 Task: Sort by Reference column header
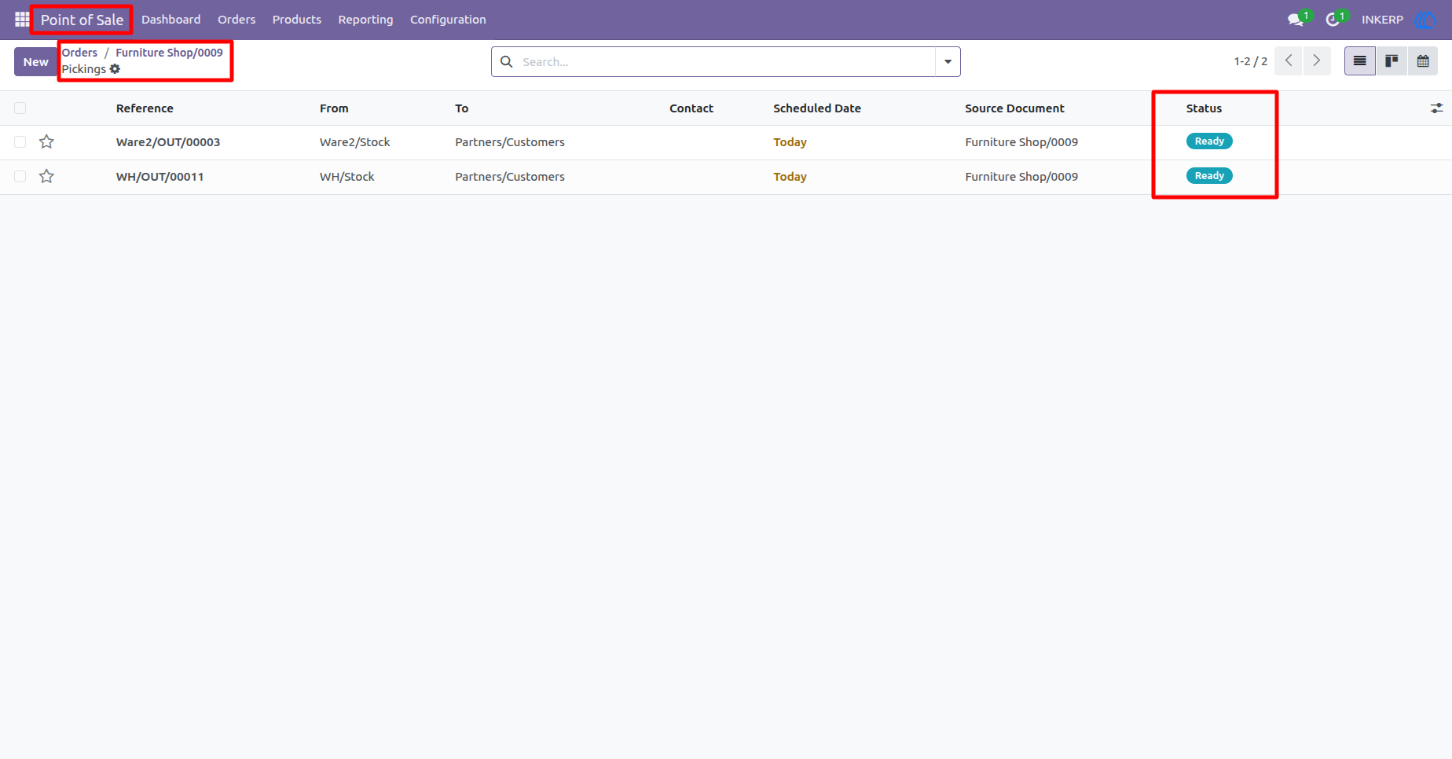coord(145,108)
